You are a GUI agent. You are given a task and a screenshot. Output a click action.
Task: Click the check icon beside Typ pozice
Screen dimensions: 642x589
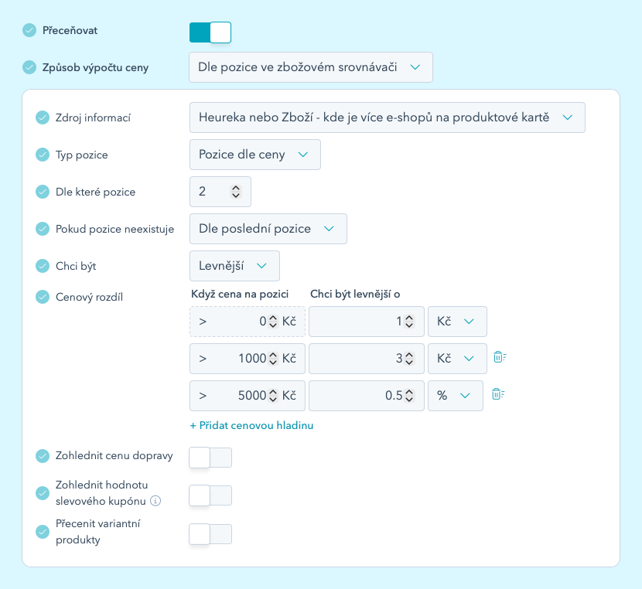43,155
